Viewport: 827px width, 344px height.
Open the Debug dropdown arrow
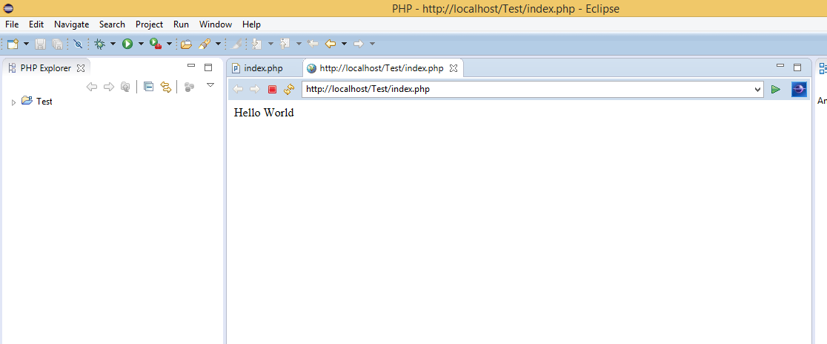(113, 44)
